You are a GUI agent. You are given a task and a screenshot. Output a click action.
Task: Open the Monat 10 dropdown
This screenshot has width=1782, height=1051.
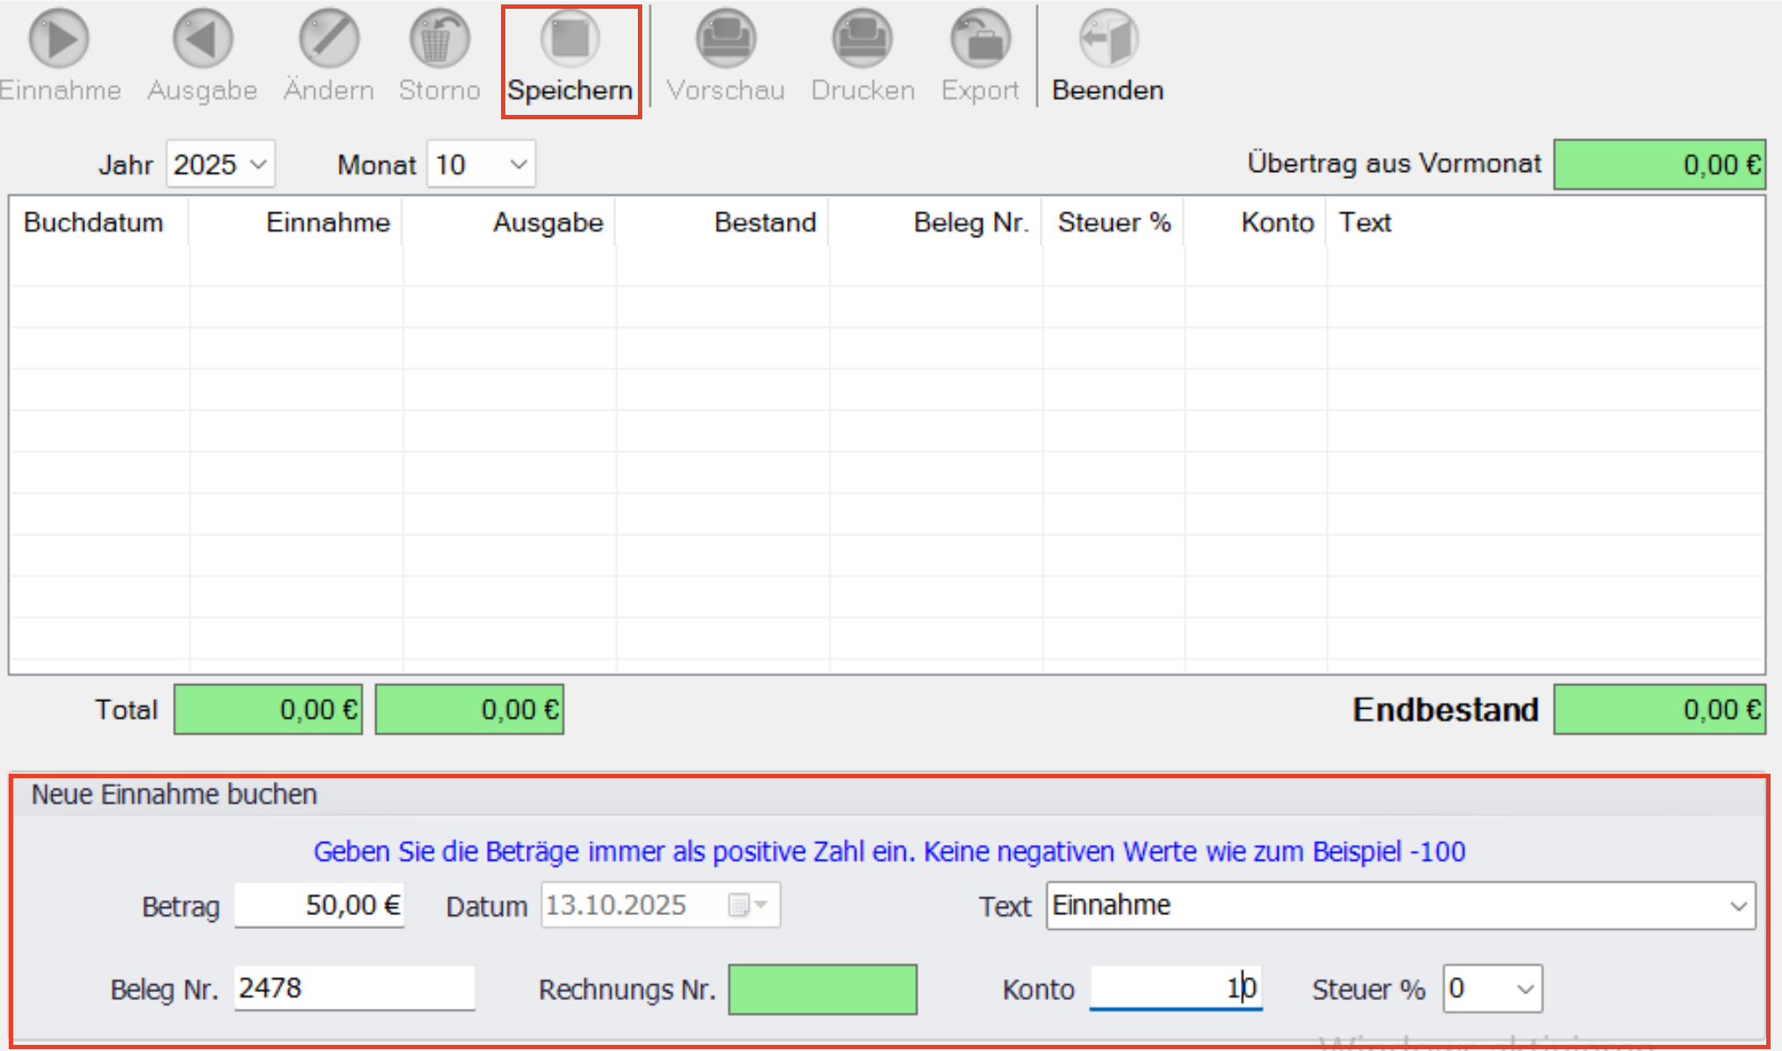481,164
